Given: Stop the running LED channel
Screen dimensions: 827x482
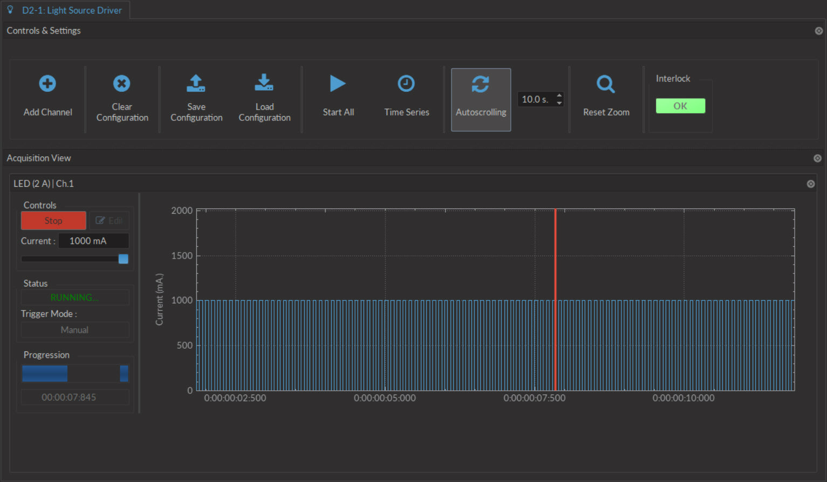Looking at the screenshot, I should pos(53,221).
